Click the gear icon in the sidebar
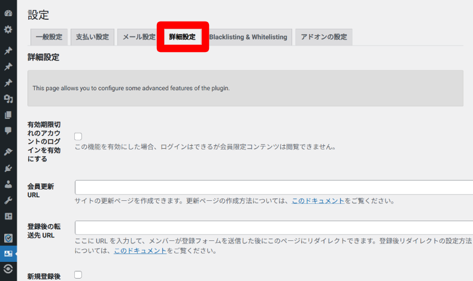This screenshot has width=473, height=281. (x=8, y=29)
